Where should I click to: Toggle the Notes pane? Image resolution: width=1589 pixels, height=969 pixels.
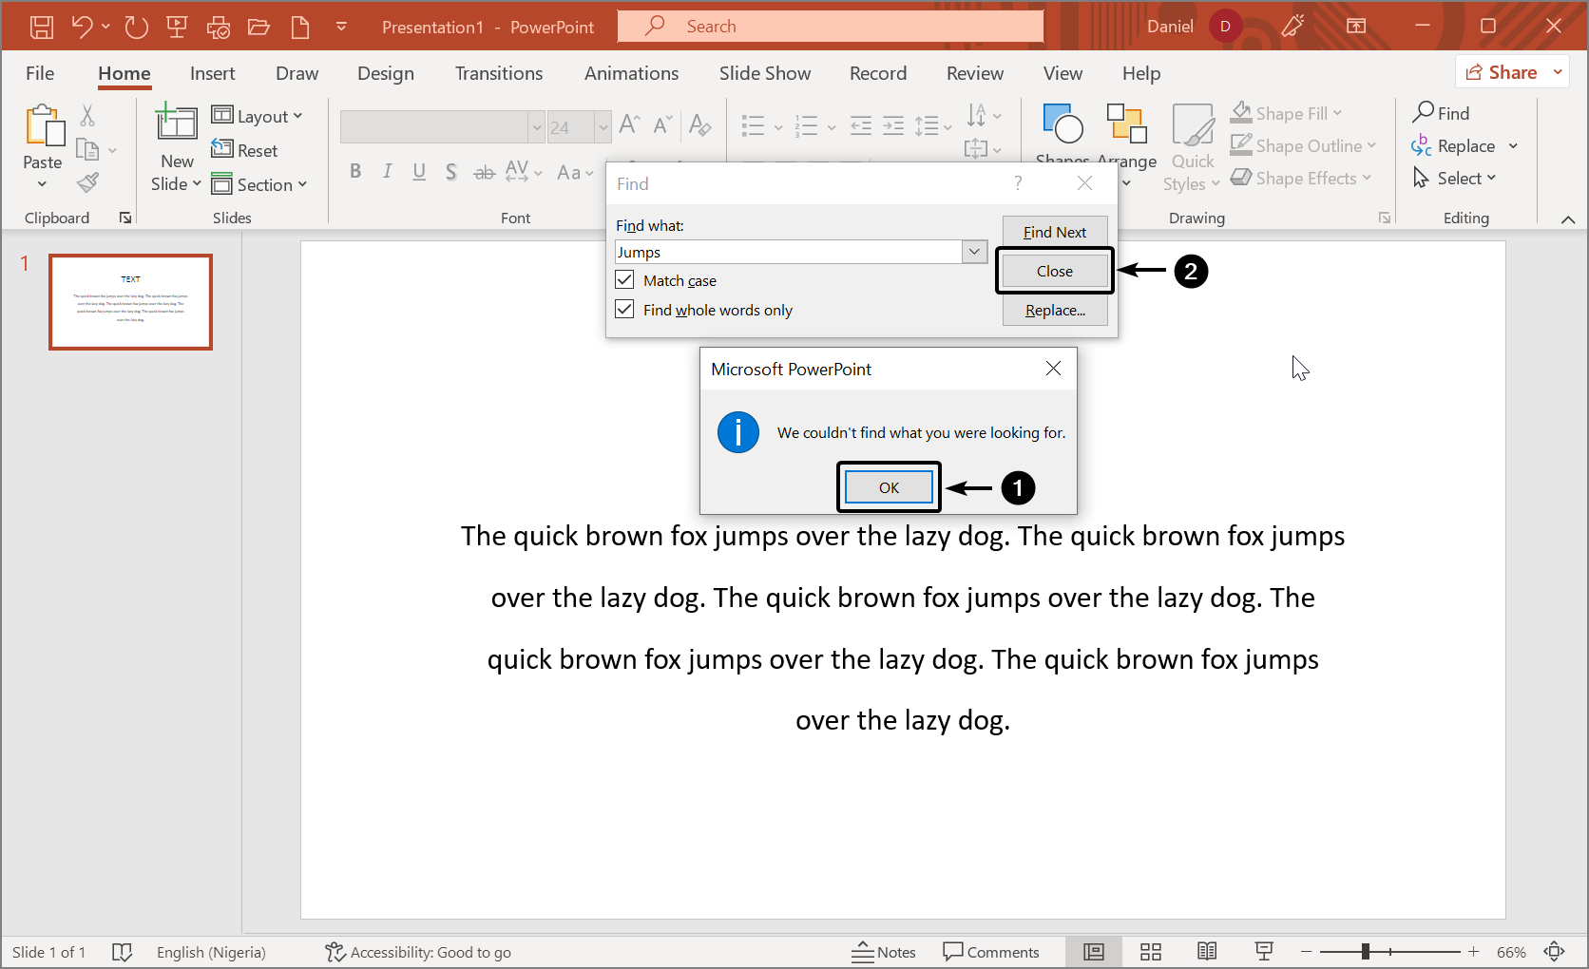[884, 952]
